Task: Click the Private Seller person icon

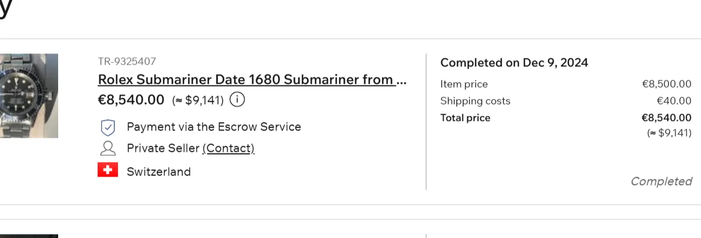Action: [x=108, y=148]
